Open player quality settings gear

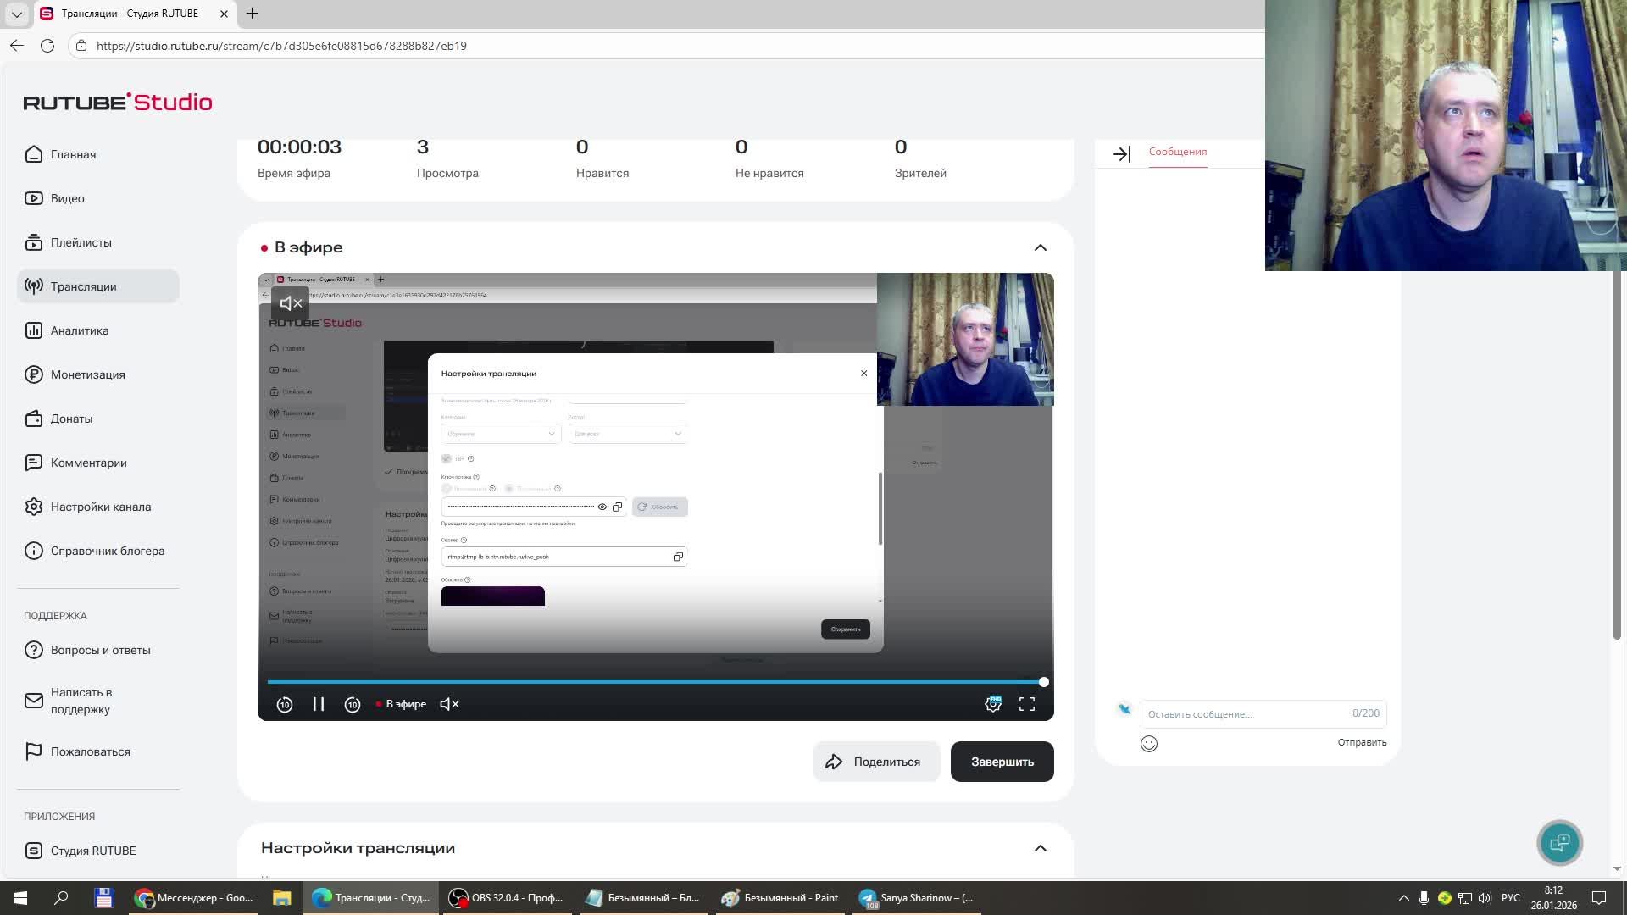(993, 704)
